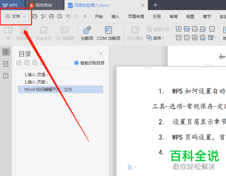The width and height of the screenshot is (226, 176).
Task: Select the 百度经验简介.docx document tab
Action: point(92,5)
